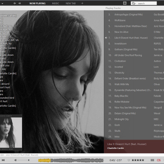Screen dimensions: 164x164
Task: Select track Like It Doesnt Hurt in list
Action: (131, 38)
